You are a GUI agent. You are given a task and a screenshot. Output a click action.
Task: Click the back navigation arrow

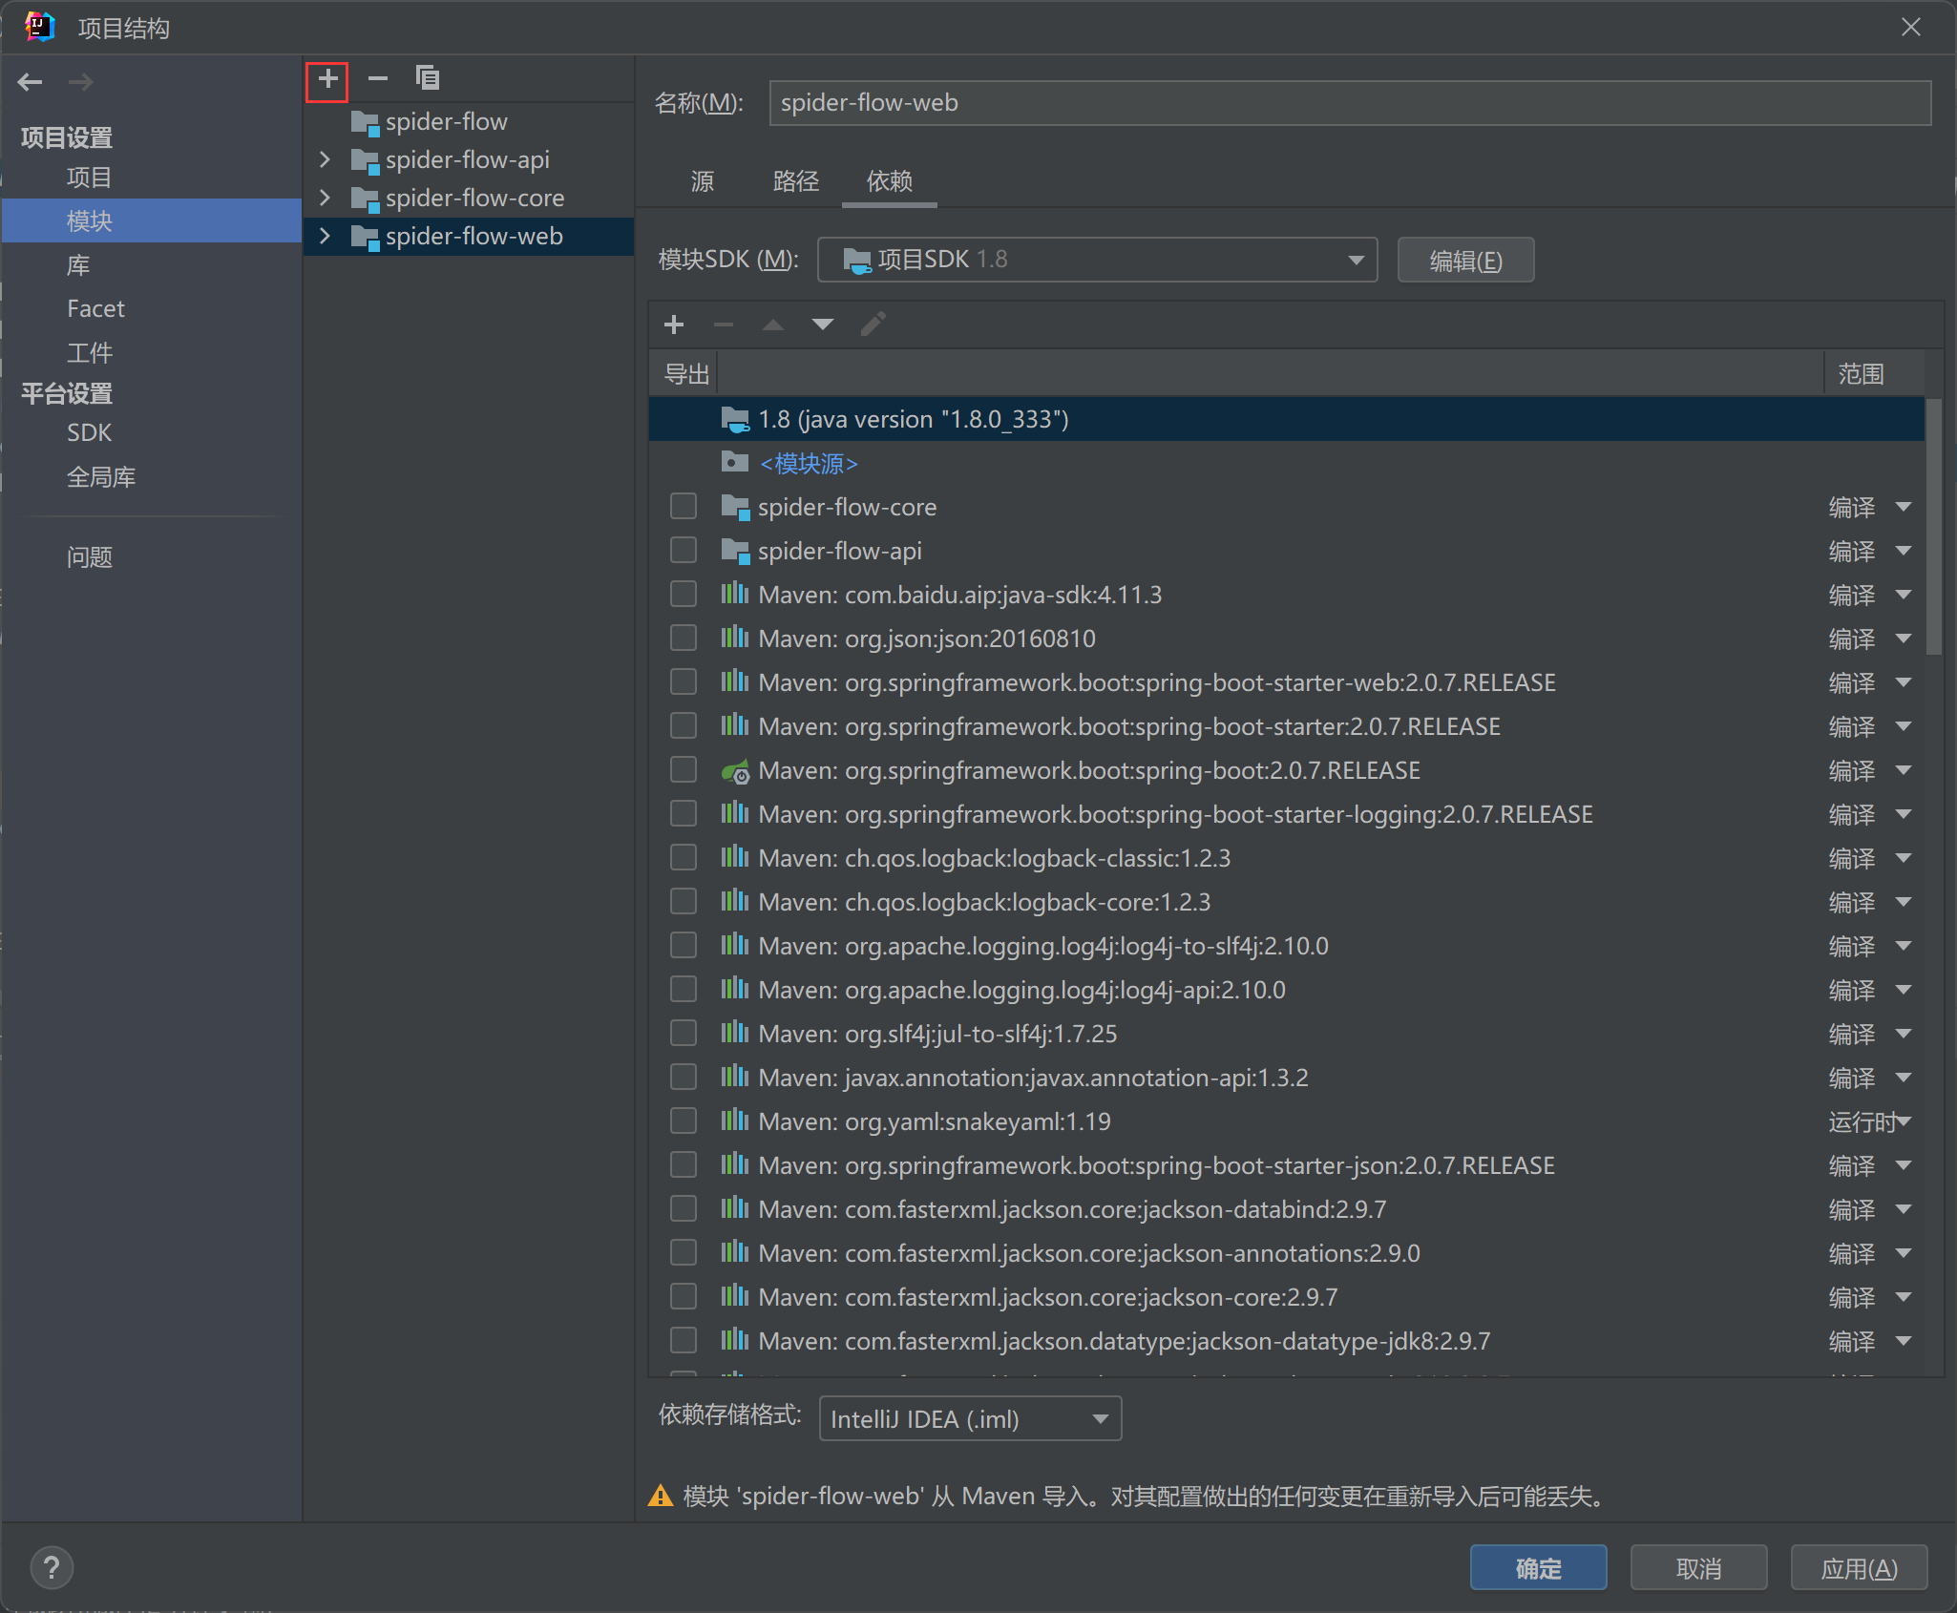point(31,82)
